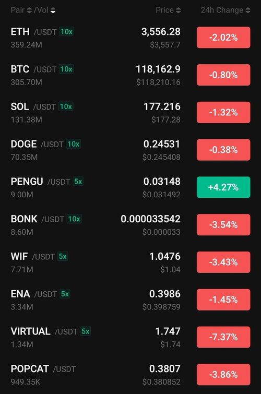
Task: Click the BONK 10x leverage badge
Action: pyautogui.click(x=74, y=219)
